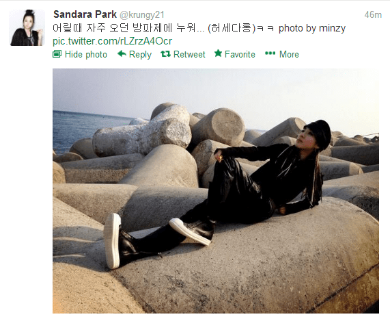This screenshot has height=332, width=390.
Task: Click the 'photo by minzy' text
Action: click(312, 28)
